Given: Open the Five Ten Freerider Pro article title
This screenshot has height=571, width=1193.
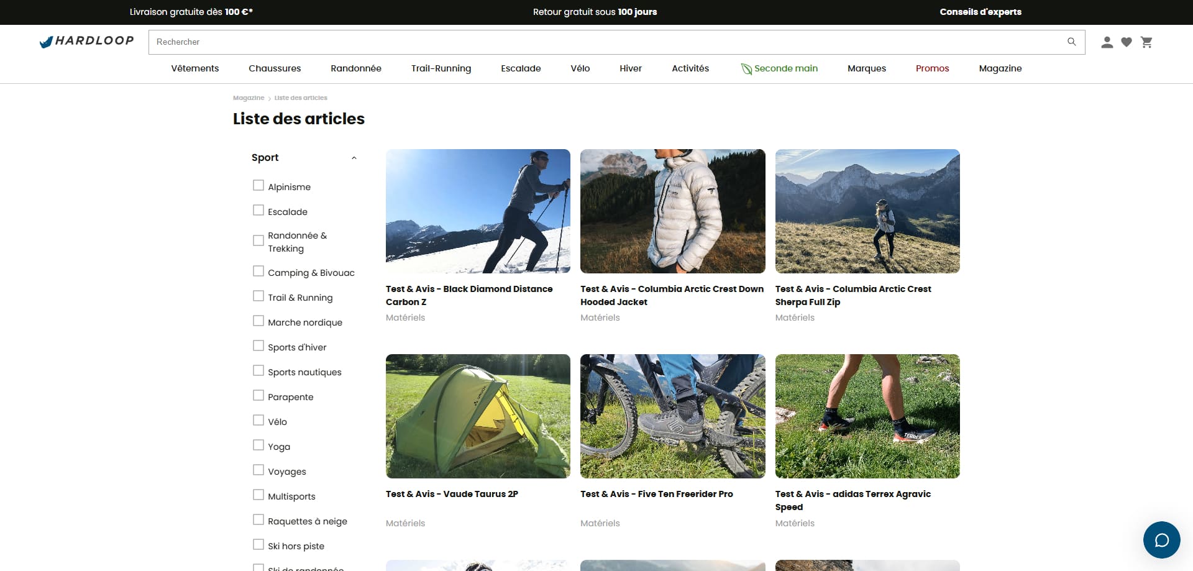Looking at the screenshot, I should 657,494.
